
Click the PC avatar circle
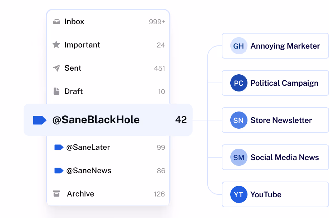pyautogui.click(x=239, y=83)
